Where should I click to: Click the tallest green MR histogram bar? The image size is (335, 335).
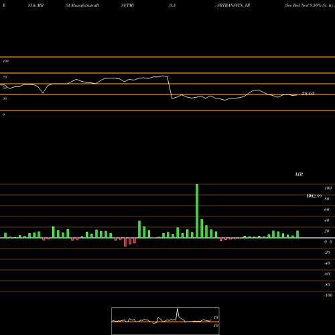tap(197, 211)
